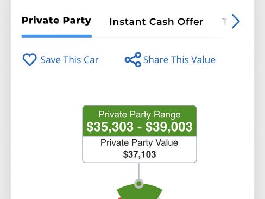The width and height of the screenshot is (265, 199).
Task: Click the high end price $39,003
Action: (169, 127)
